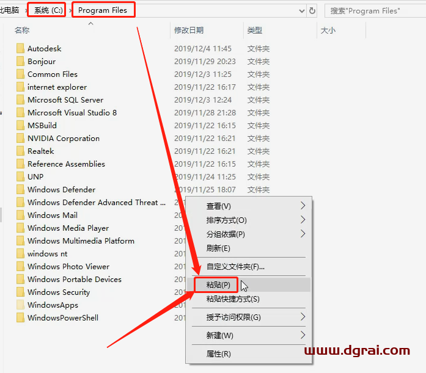Click 粘贴快捷方式(S) menu entry

233,299
